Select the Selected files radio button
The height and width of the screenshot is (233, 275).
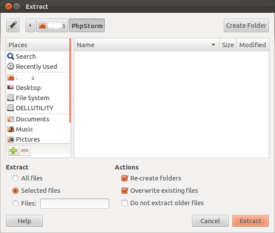(x=15, y=191)
